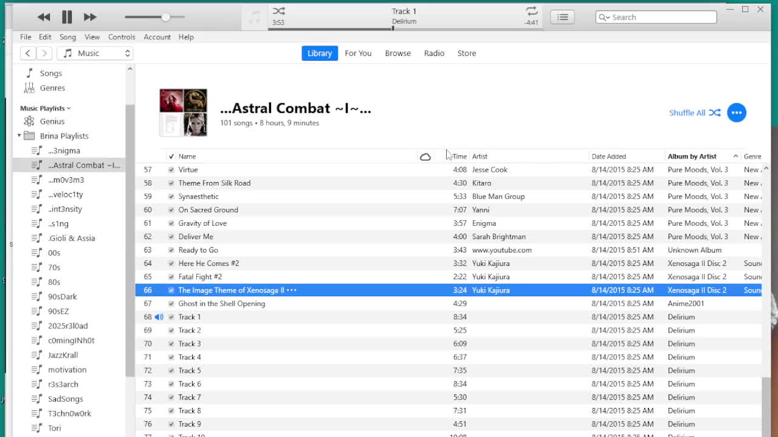Open the ..s1ng playlist

58,223
